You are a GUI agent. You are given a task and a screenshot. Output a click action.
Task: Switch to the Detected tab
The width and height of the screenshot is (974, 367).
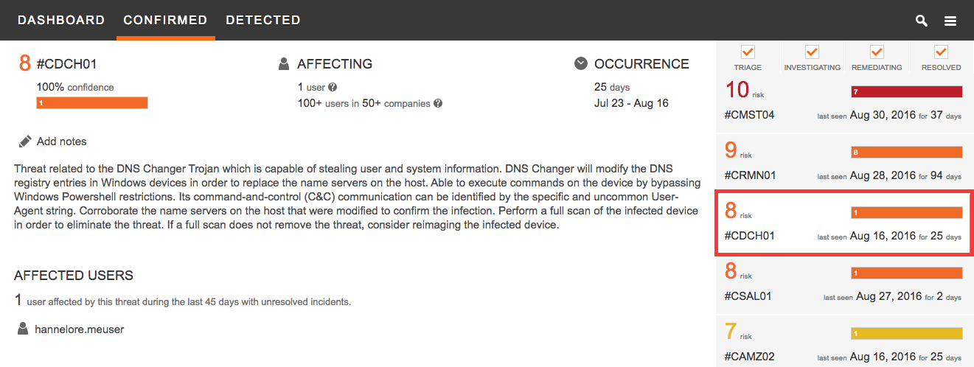[263, 20]
